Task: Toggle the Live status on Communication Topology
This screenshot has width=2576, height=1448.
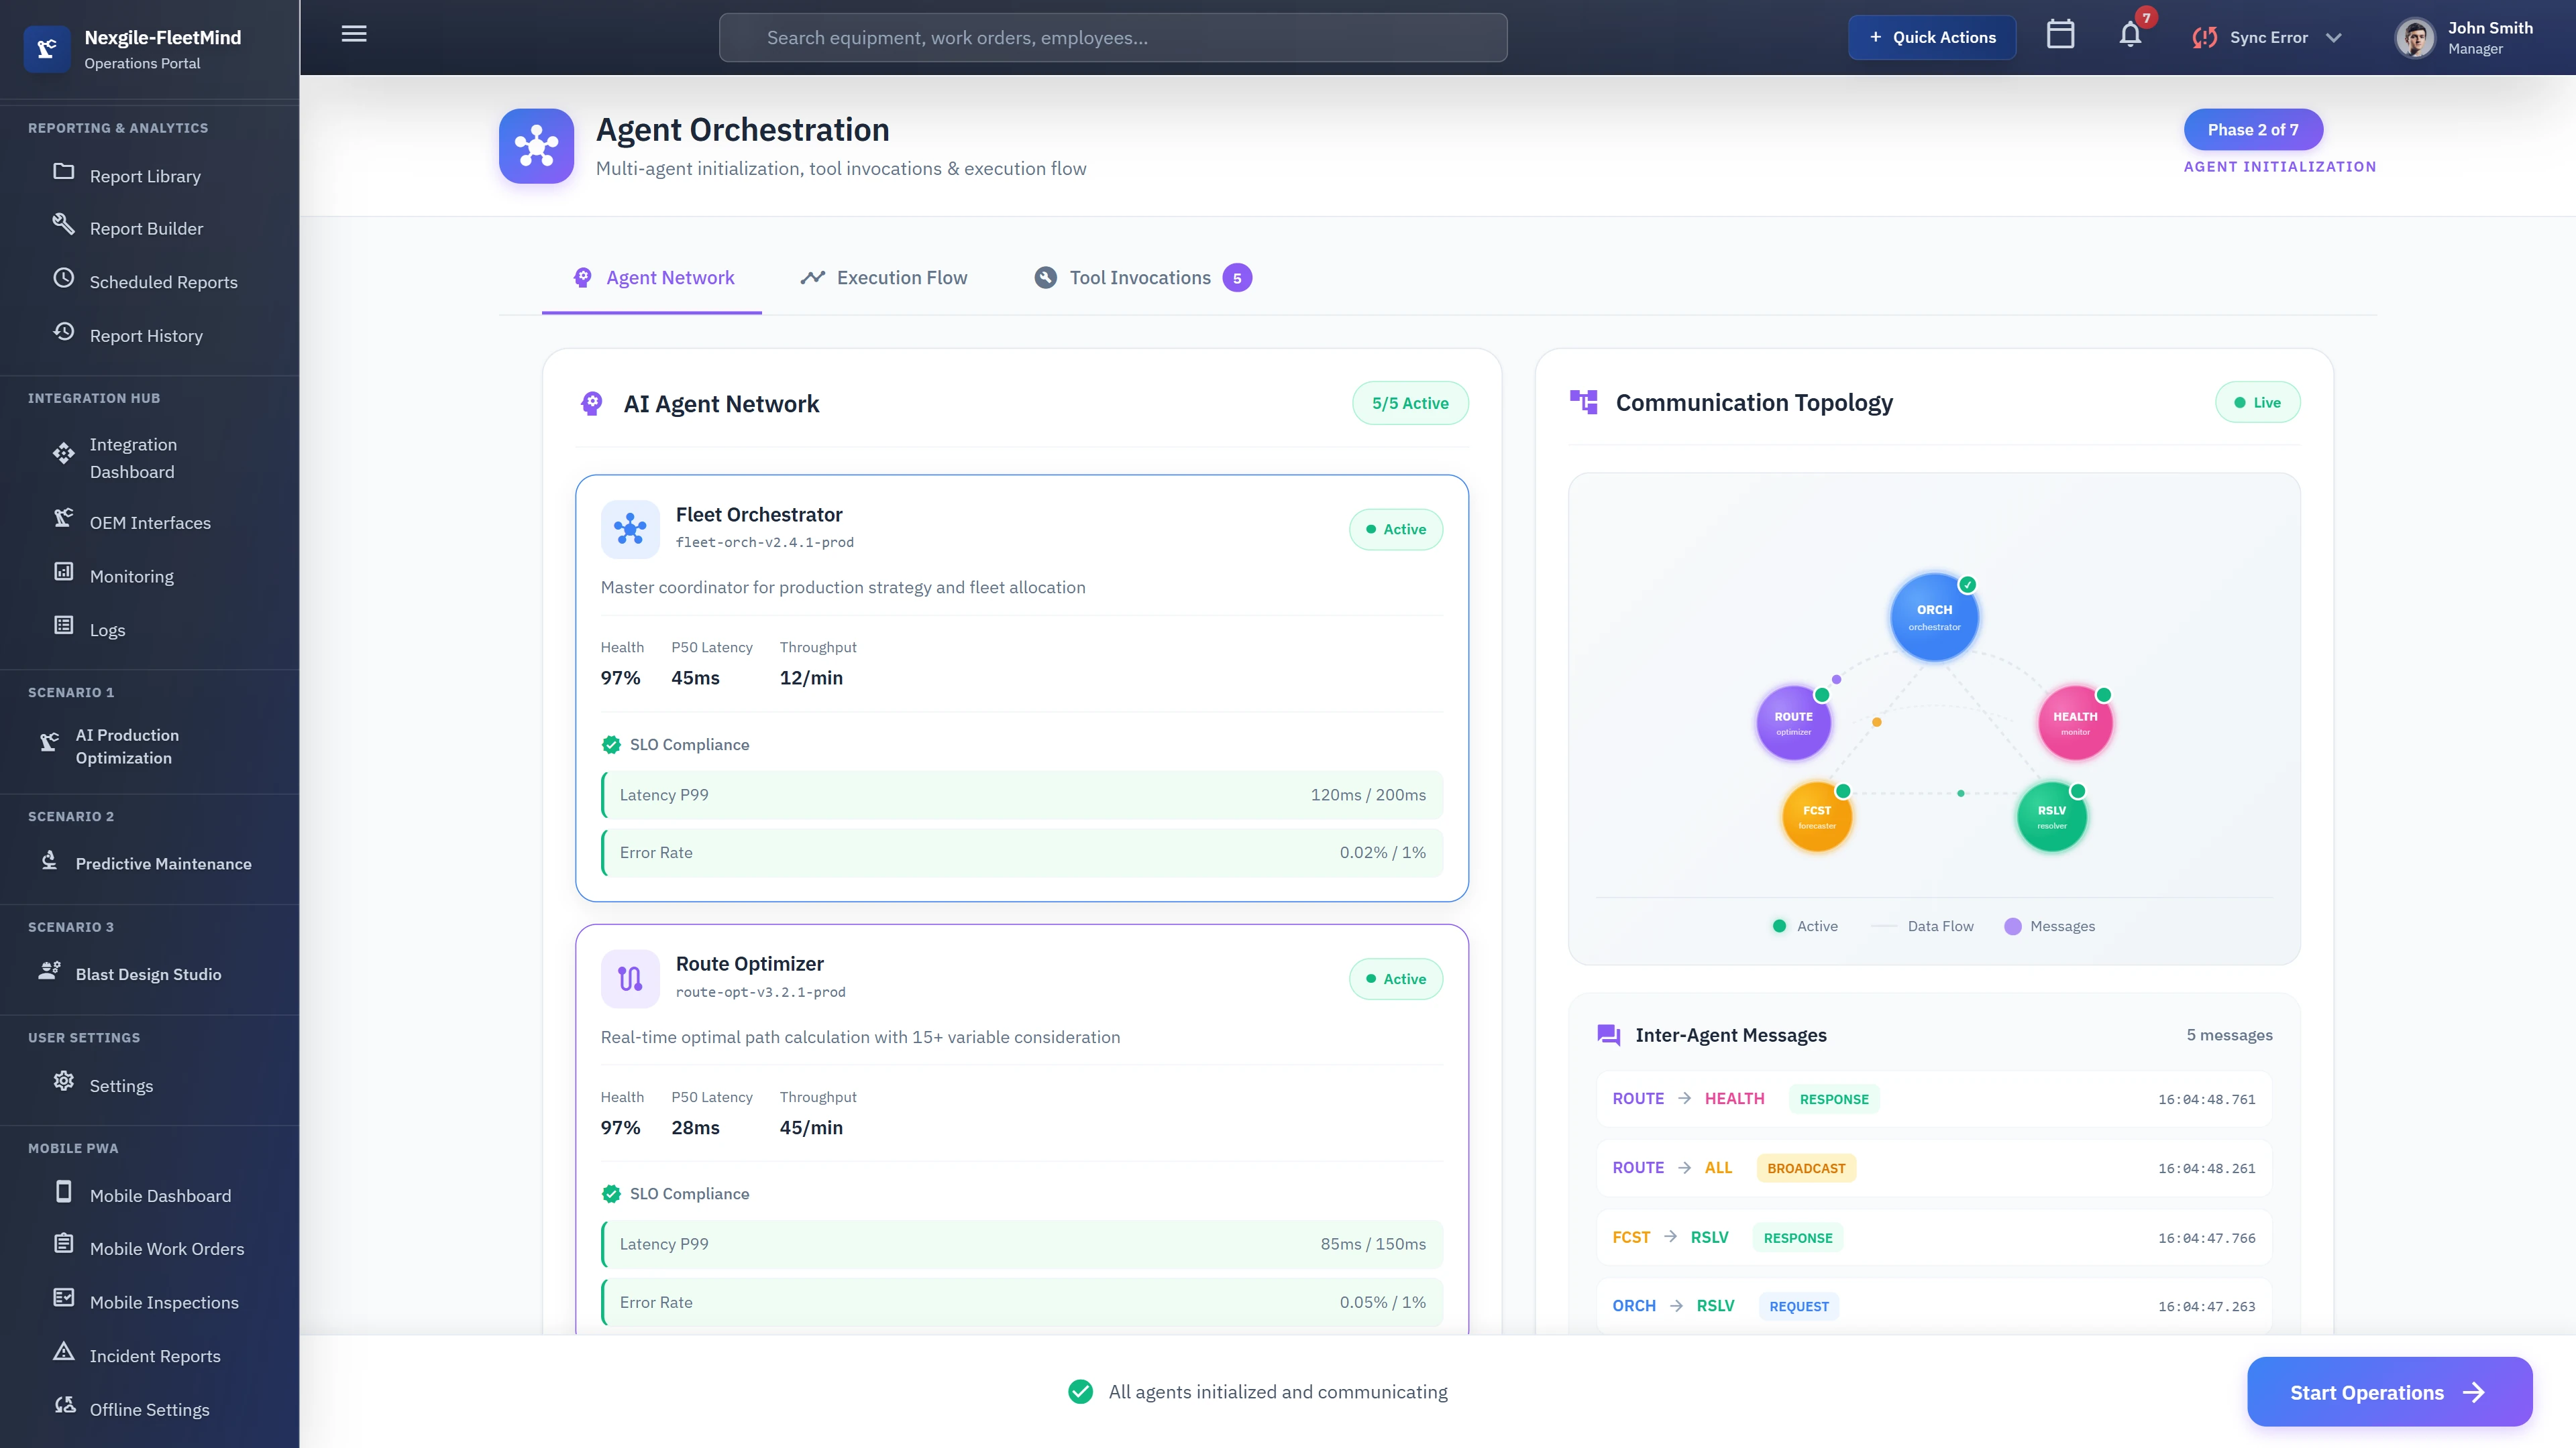Action: point(2257,402)
